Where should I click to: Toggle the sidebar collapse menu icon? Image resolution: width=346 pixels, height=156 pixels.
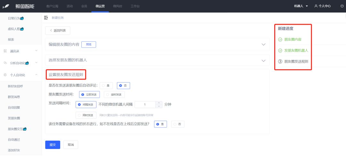coord(46,18)
